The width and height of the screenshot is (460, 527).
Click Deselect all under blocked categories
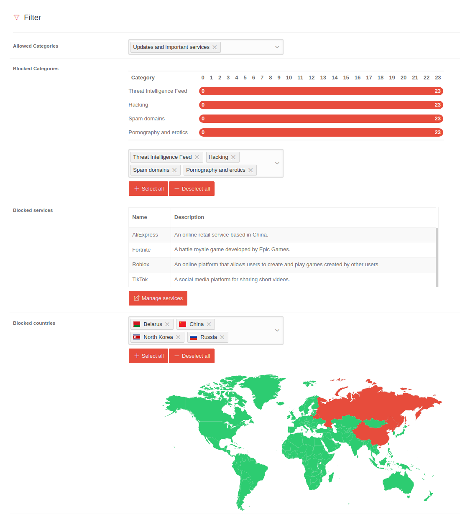[x=192, y=189]
